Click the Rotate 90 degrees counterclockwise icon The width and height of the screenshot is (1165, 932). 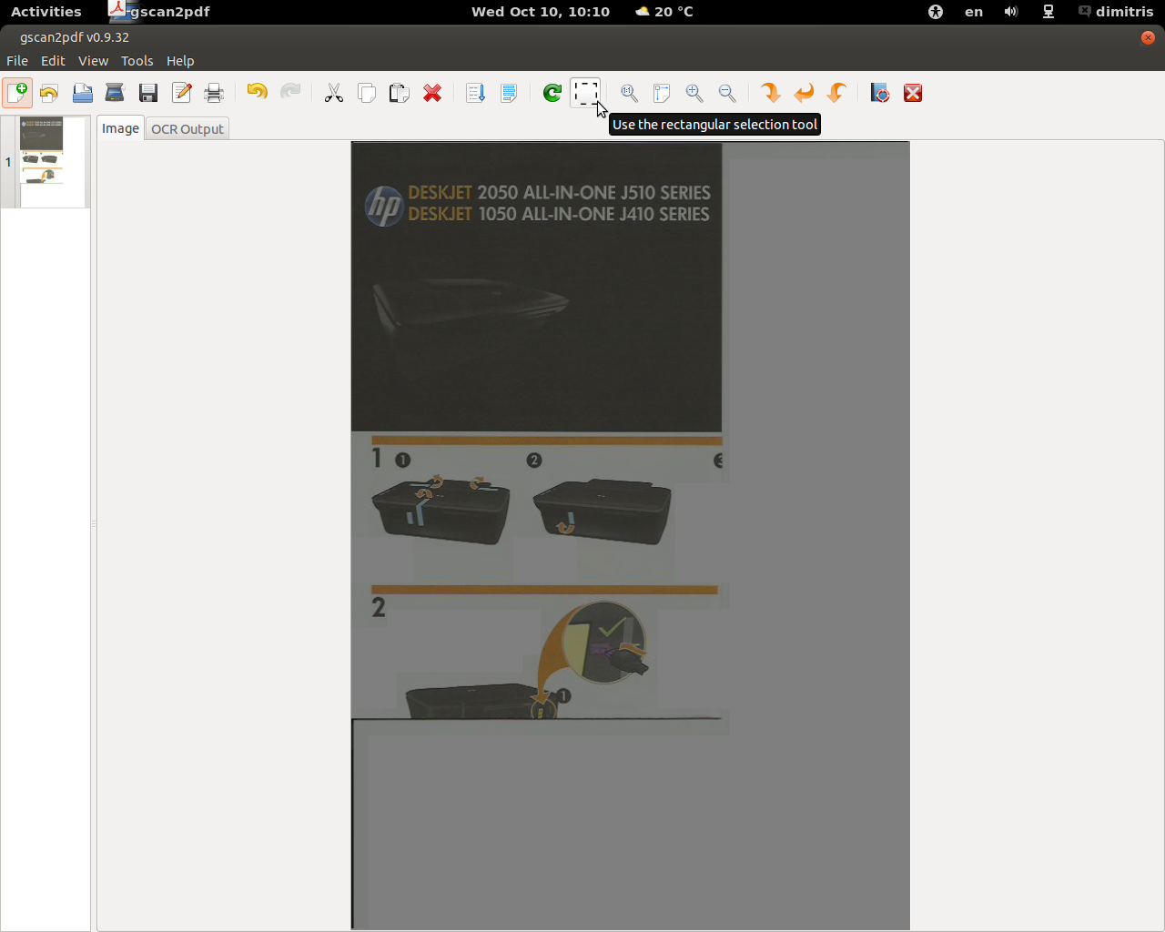point(836,93)
